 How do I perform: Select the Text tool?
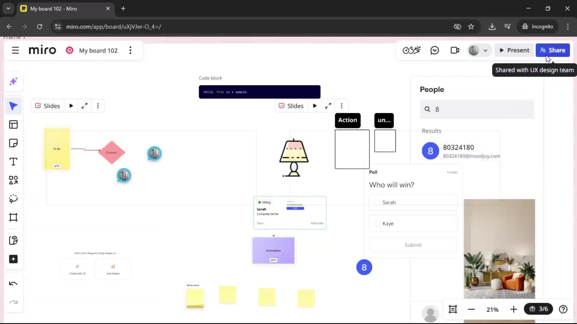click(13, 162)
